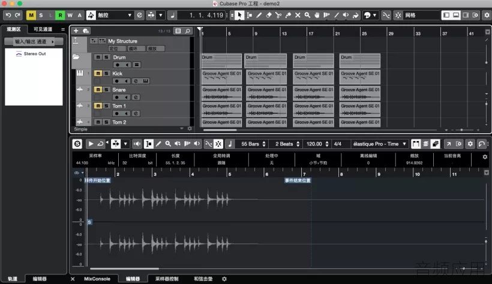
Task: Click the 120.00 tempo field in sample editor
Action: 314,144
